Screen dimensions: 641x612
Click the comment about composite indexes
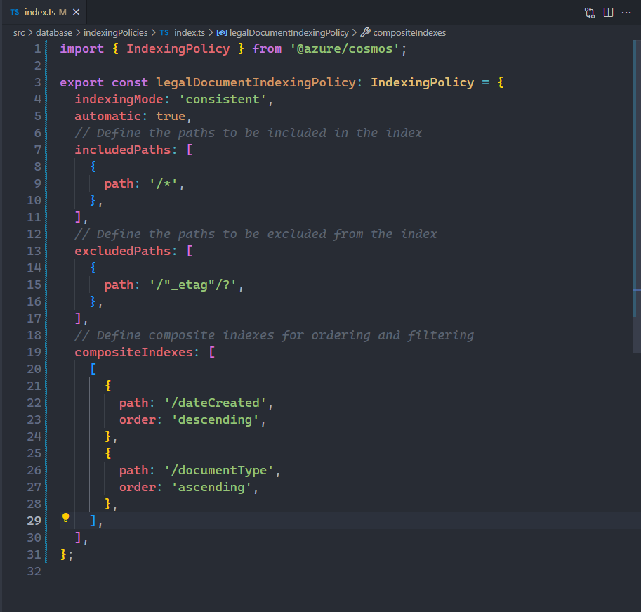tap(275, 335)
